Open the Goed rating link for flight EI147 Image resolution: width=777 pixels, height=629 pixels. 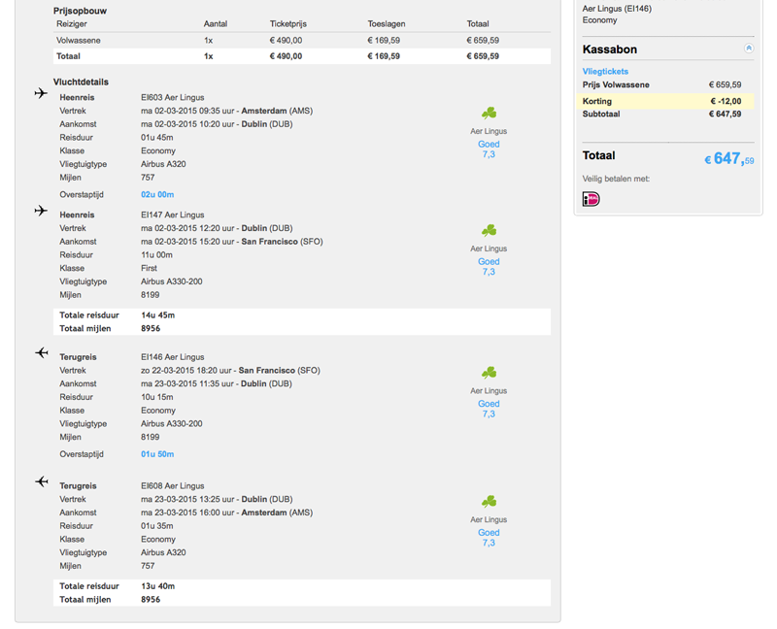tap(489, 262)
